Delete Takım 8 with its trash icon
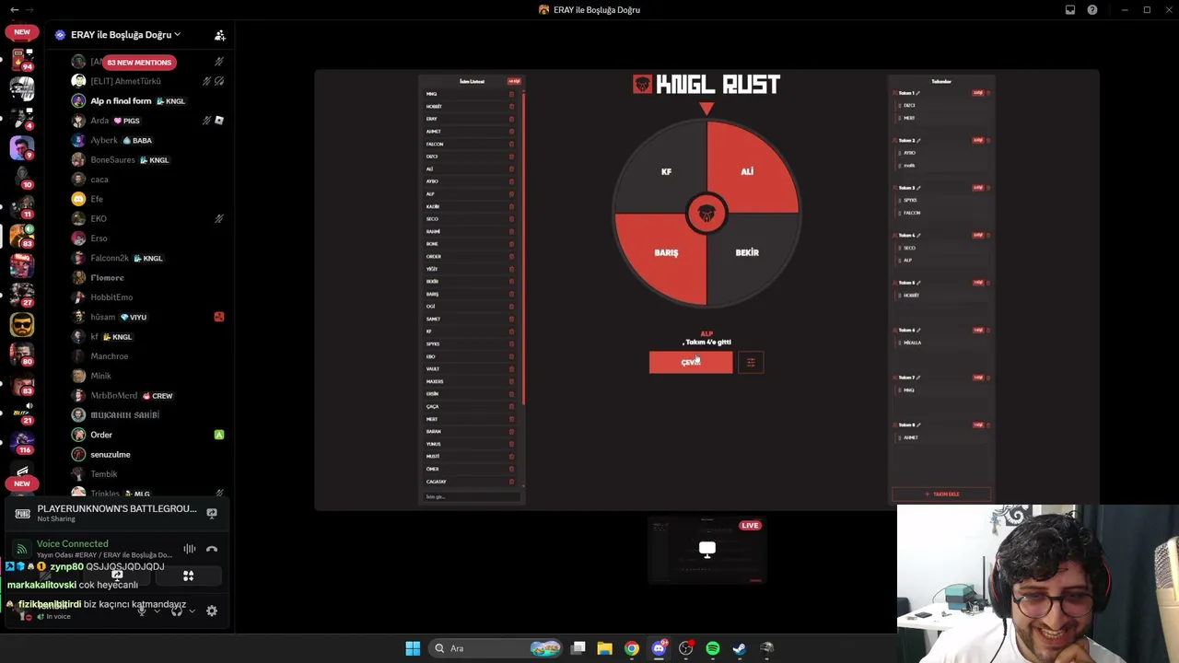Viewport: 1179px width, 663px height. [988, 425]
